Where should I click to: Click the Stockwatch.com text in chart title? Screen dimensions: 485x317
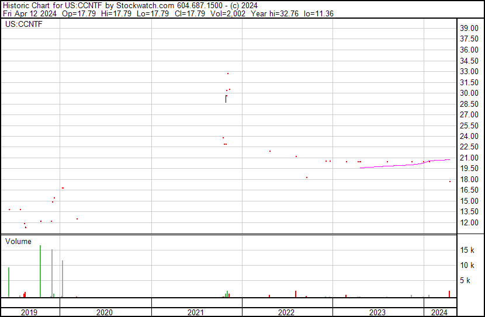click(x=145, y=6)
